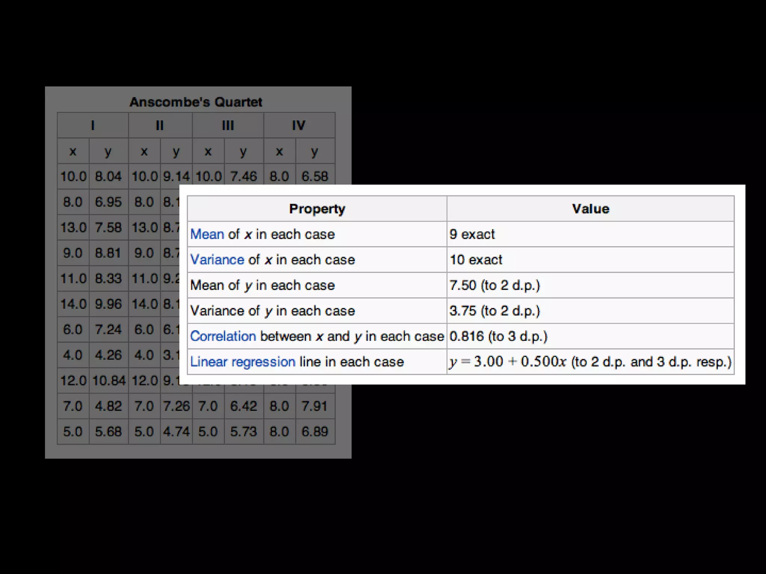Viewport: 766px width, 574px height.
Task: Select dataset IV column header
Action: click(299, 125)
